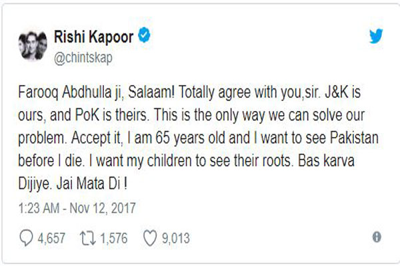Click the 1,576 retweets count
Viewport: 400px width, 266px height.
tap(114, 238)
